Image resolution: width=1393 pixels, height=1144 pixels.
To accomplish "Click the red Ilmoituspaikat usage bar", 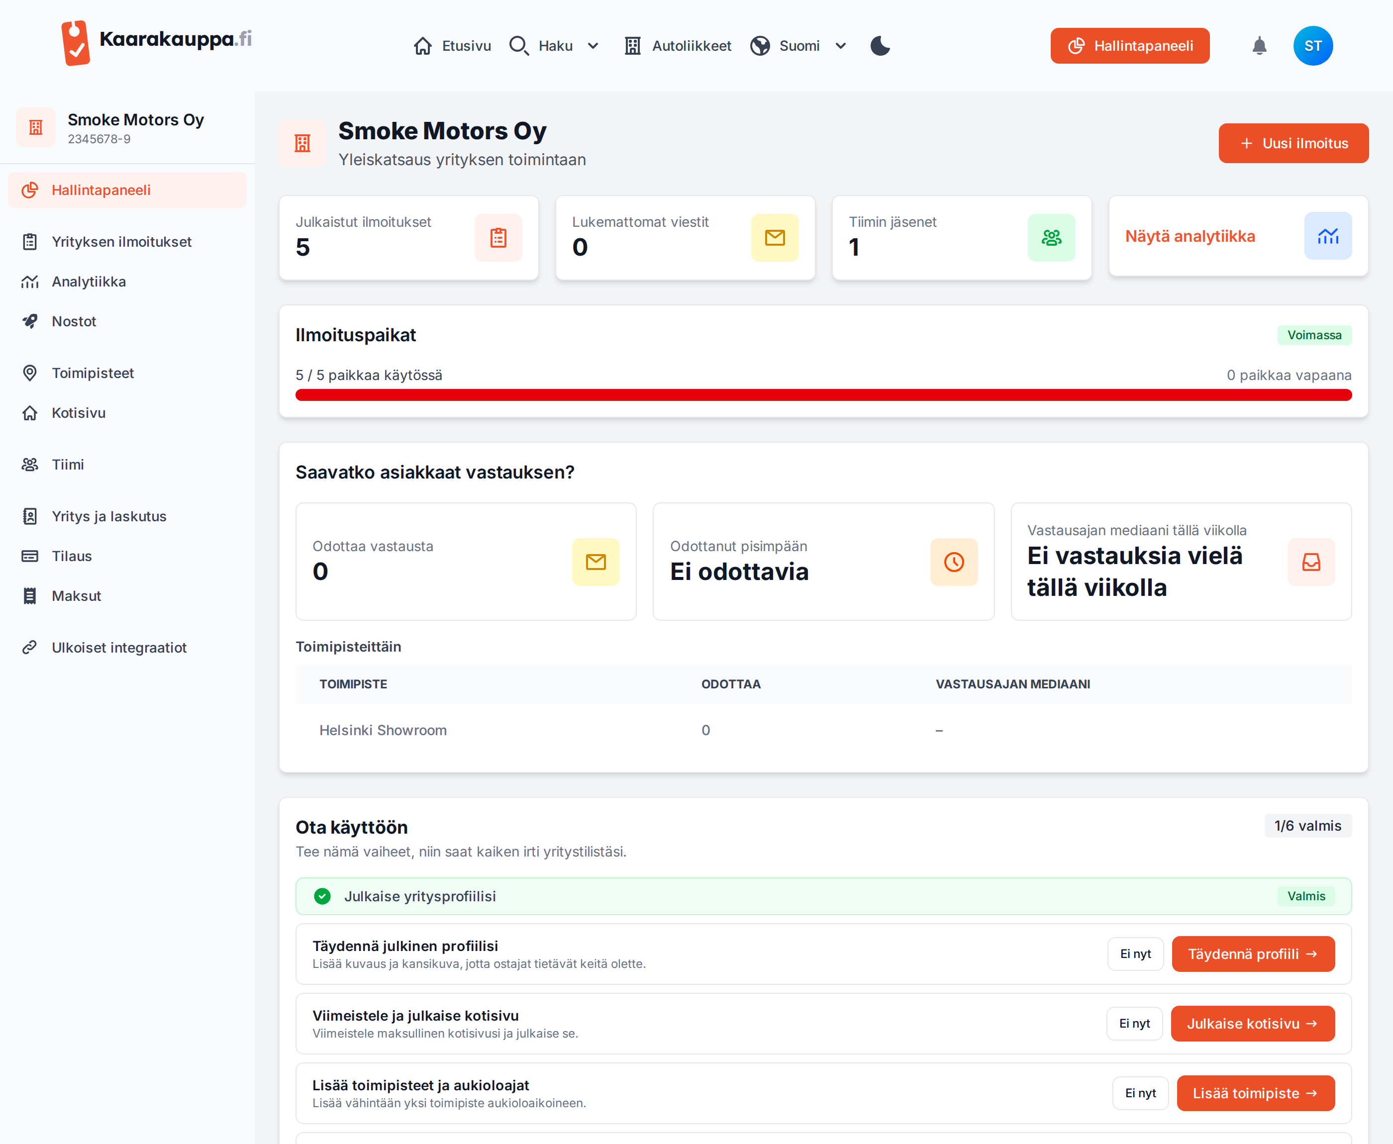I will 823,395.
